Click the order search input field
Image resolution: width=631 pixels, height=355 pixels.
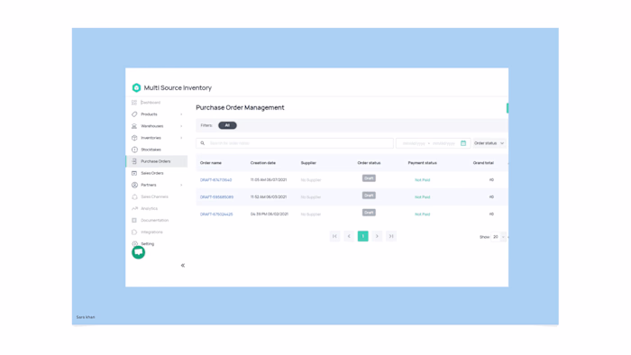295,143
